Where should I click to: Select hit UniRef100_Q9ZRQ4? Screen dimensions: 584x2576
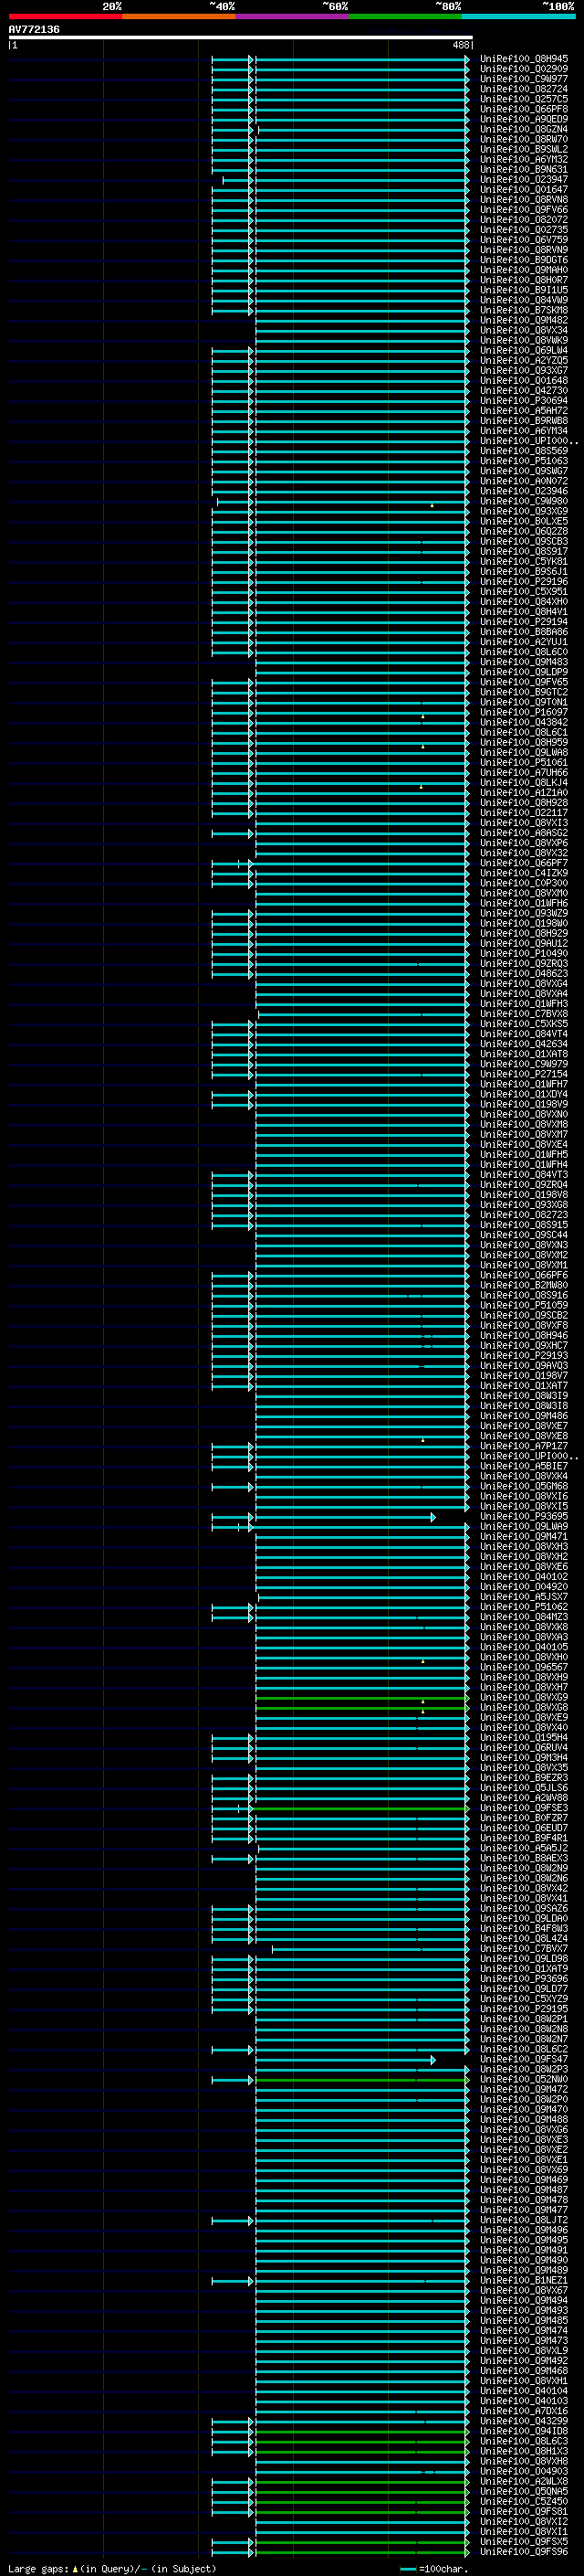click(524, 1185)
